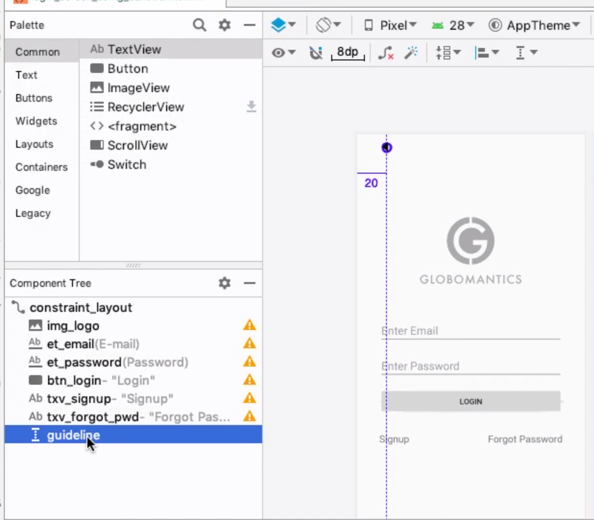Click the LOGIN button in preview
This screenshot has height=520, width=594.
[470, 401]
